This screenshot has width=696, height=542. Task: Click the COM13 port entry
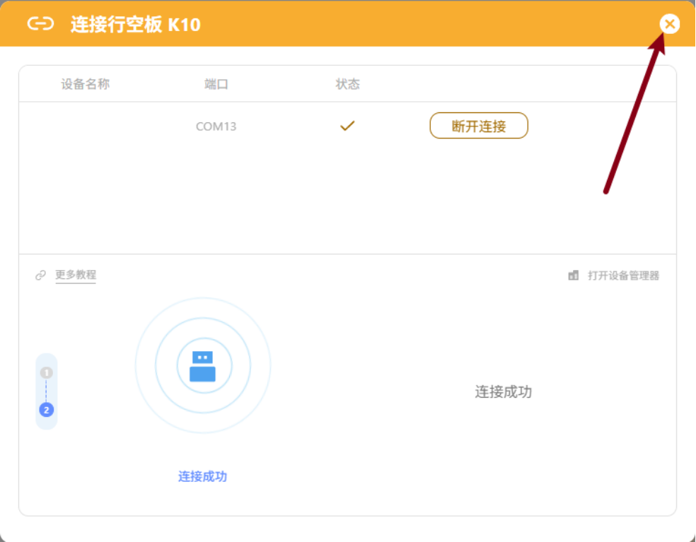point(216,126)
